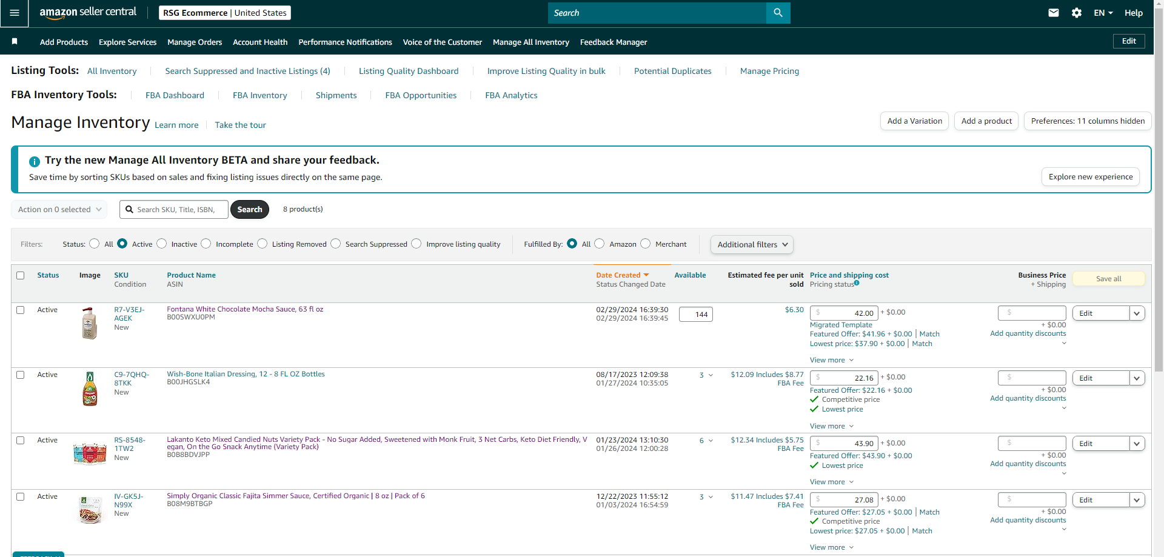Viewport: 1164px width, 557px height.
Task: Open Performance Notifications
Action: [x=345, y=42]
